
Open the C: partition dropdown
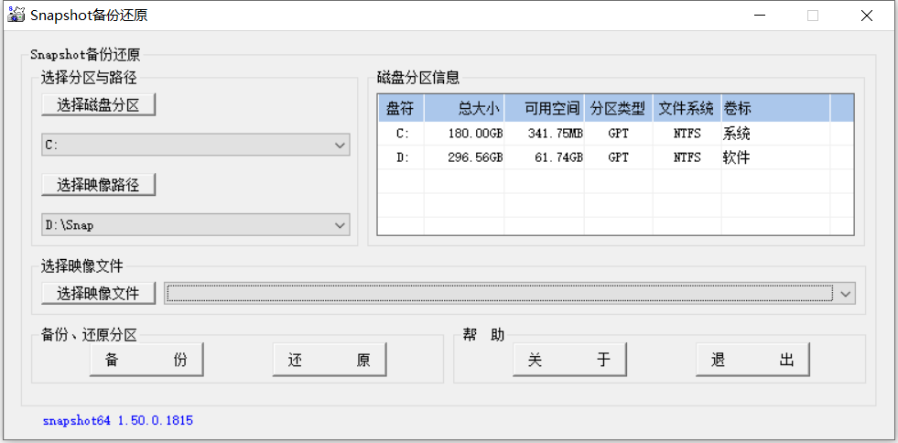(x=341, y=146)
